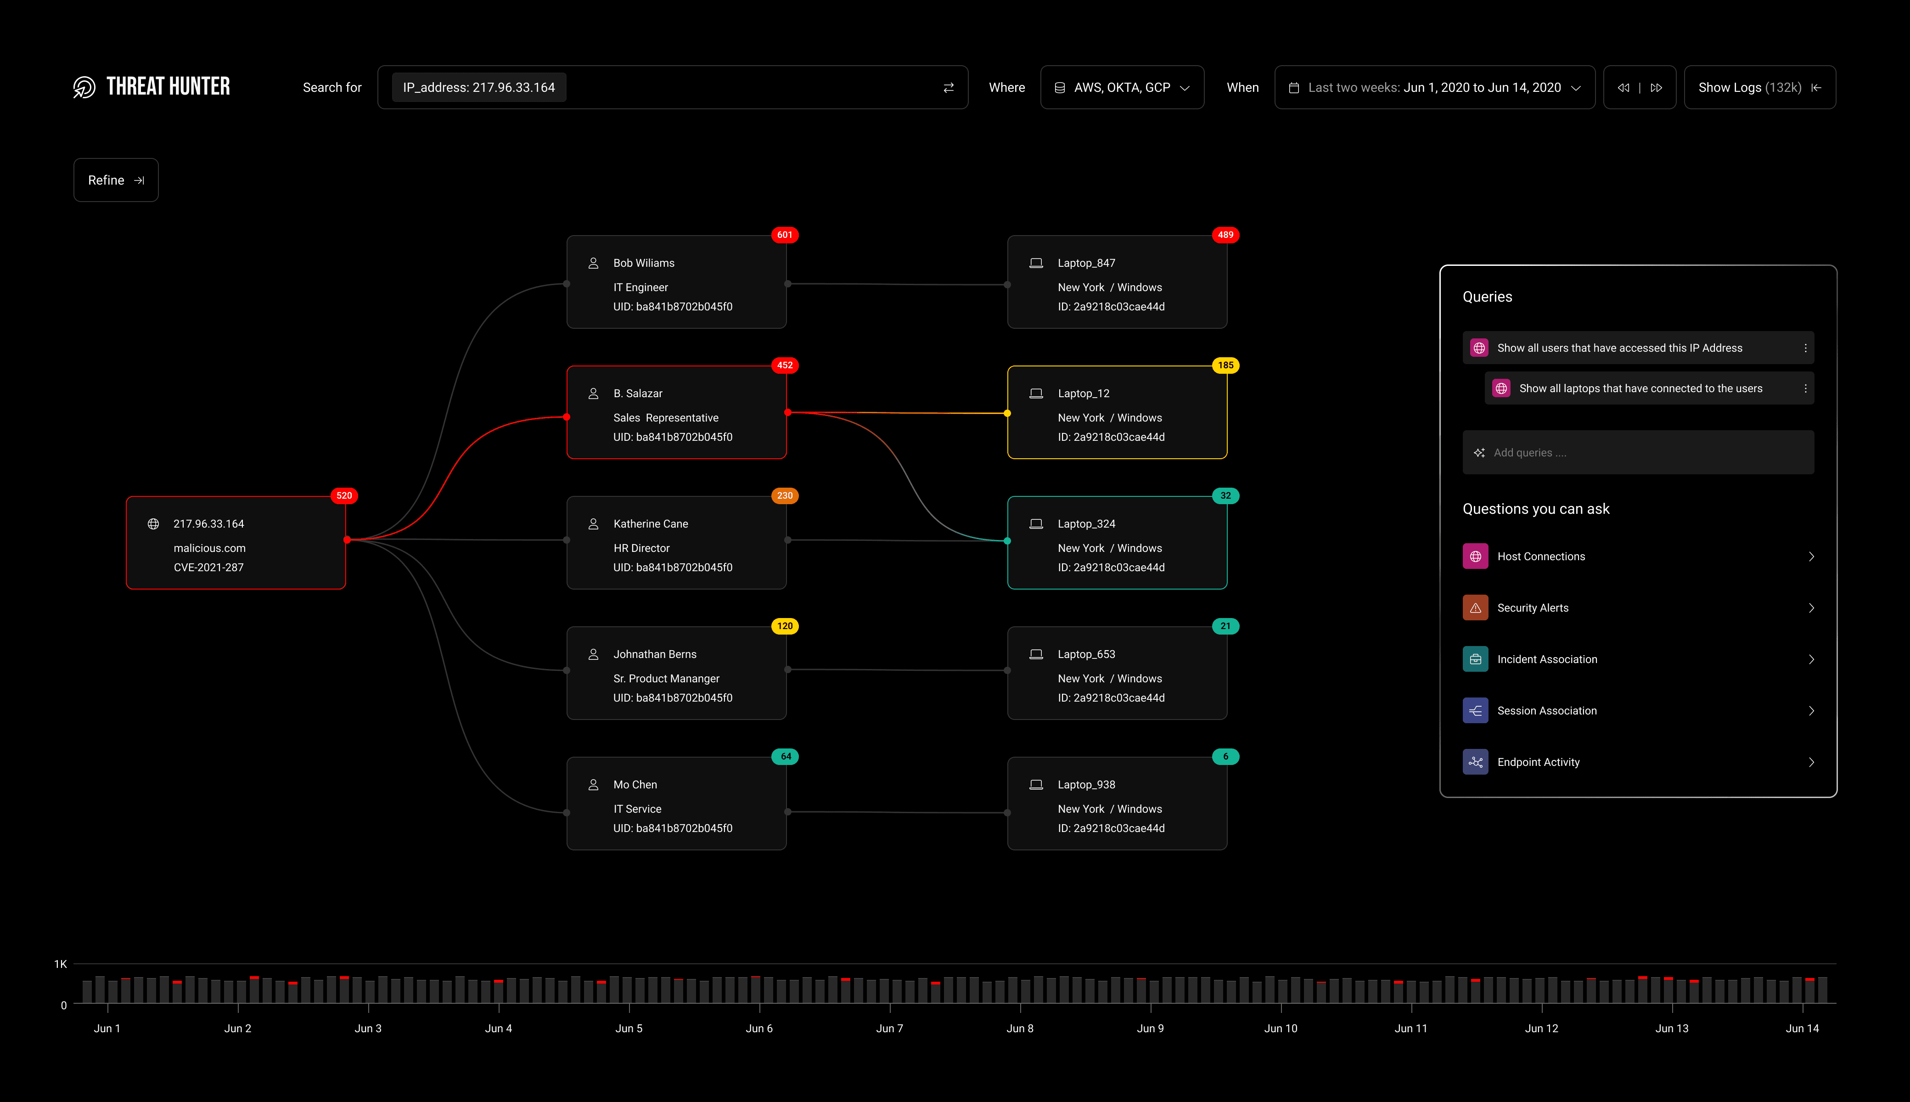Click the malicious.com text on the IP node
The width and height of the screenshot is (1910, 1102).
210,548
